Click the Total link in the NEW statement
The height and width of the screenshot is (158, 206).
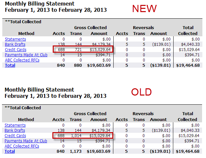tap(10, 65)
